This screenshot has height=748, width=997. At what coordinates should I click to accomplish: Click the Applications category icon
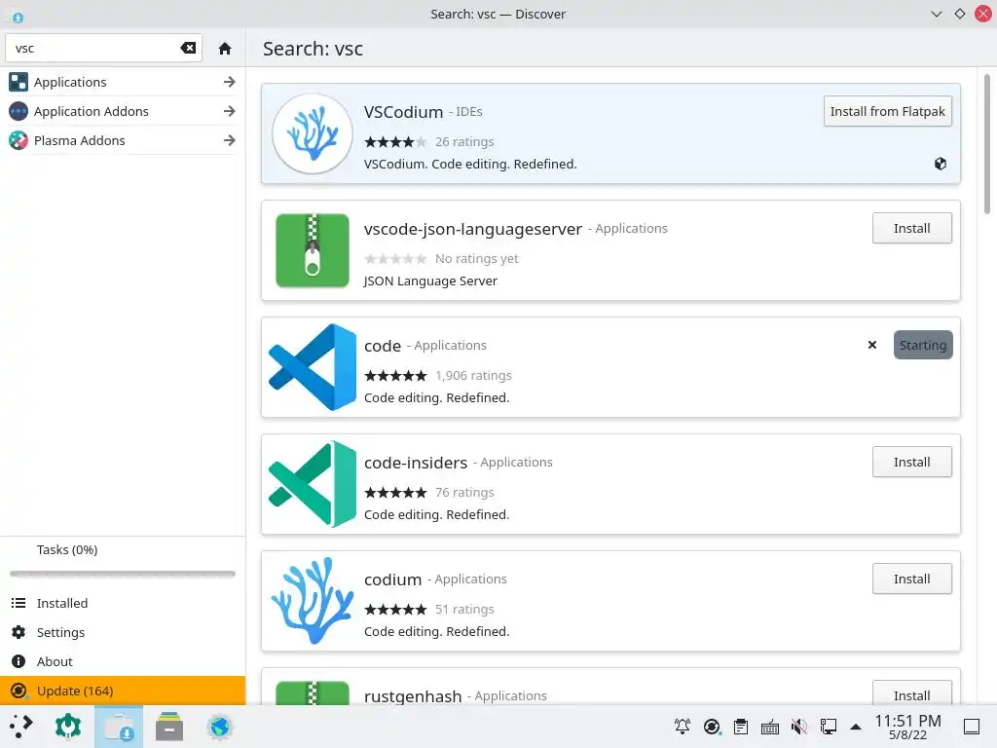[18, 82]
